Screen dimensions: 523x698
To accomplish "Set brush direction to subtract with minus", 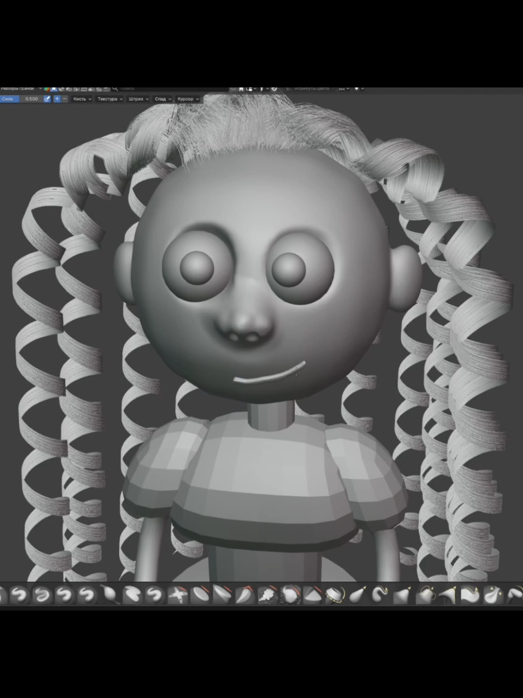I will [x=65, y=99].
